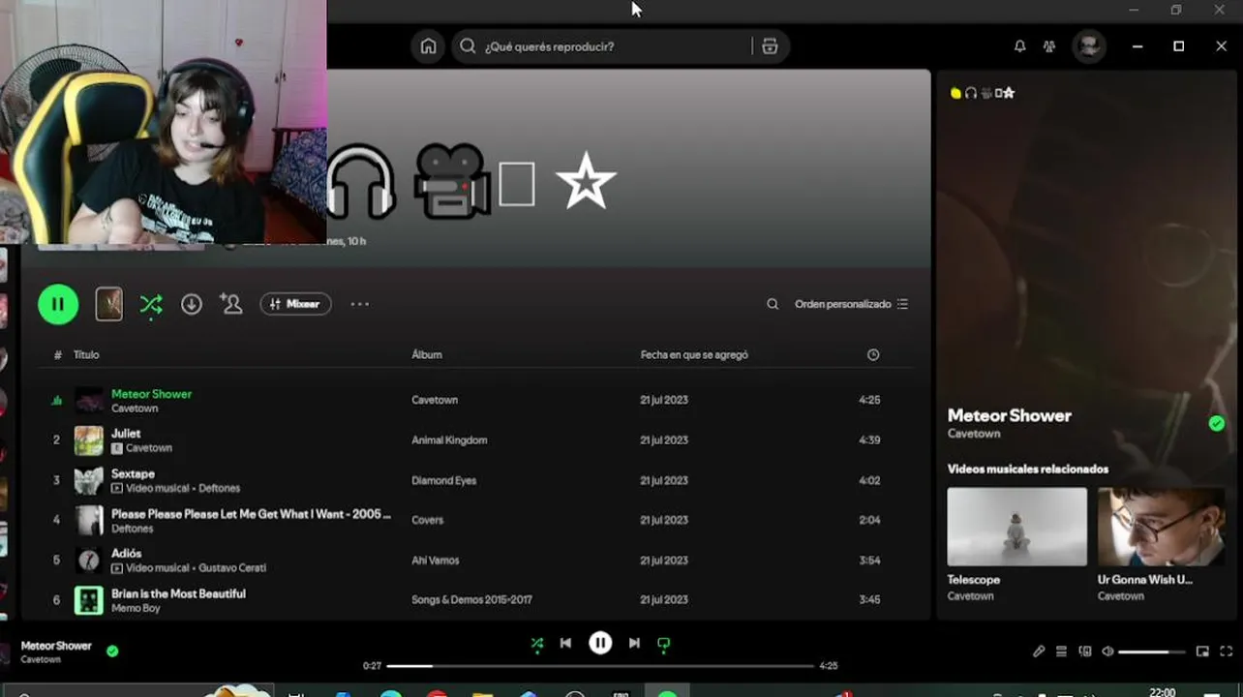Open the user profile avatar menu
The image size is (1243, 697).
pyautogui.click(x=1089, y=46)
